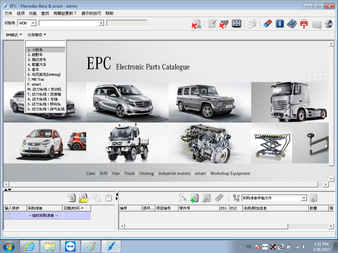Viewport: 338px width, 253px height.
Task: Open the blue info icon
Action: pyautogui.click(x=280, y=23)
